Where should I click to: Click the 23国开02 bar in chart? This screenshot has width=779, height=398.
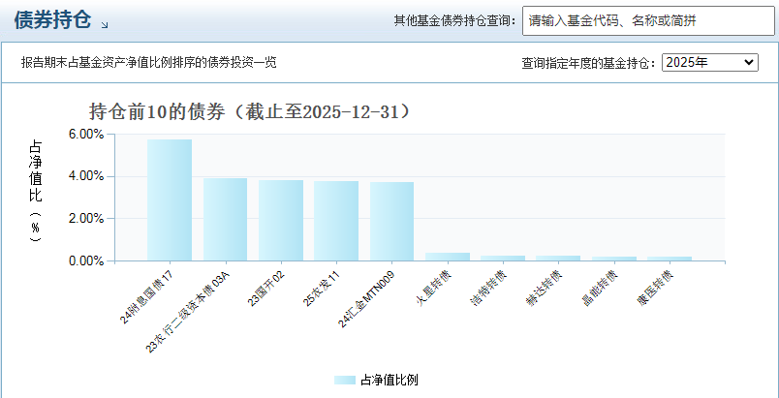281,221
